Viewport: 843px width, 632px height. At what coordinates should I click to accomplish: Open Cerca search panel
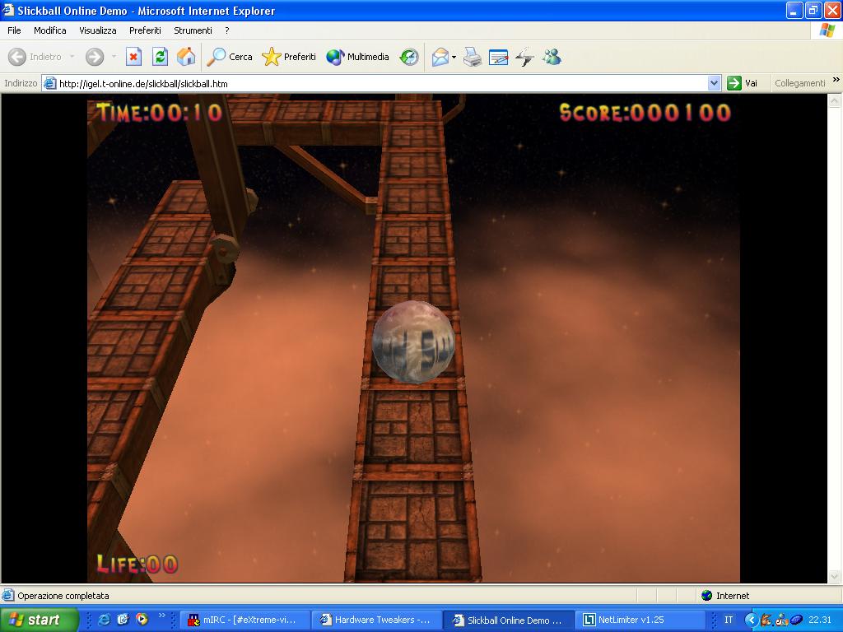point(230,57)
